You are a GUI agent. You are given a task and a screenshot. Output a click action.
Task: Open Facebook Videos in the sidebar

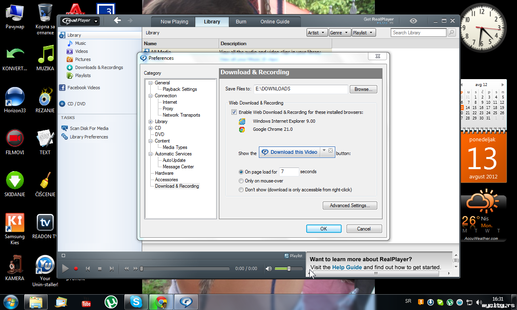(x=83, y=88)
